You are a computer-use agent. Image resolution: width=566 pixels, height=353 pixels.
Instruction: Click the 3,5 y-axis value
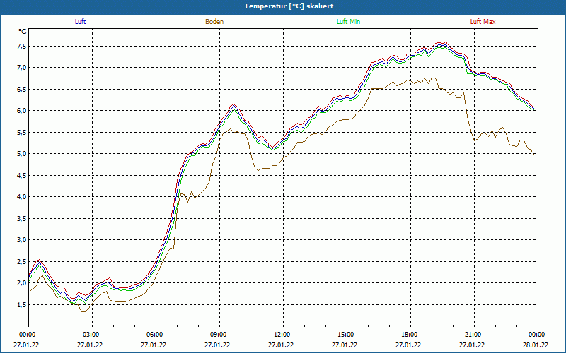click(x=22, y=218)
